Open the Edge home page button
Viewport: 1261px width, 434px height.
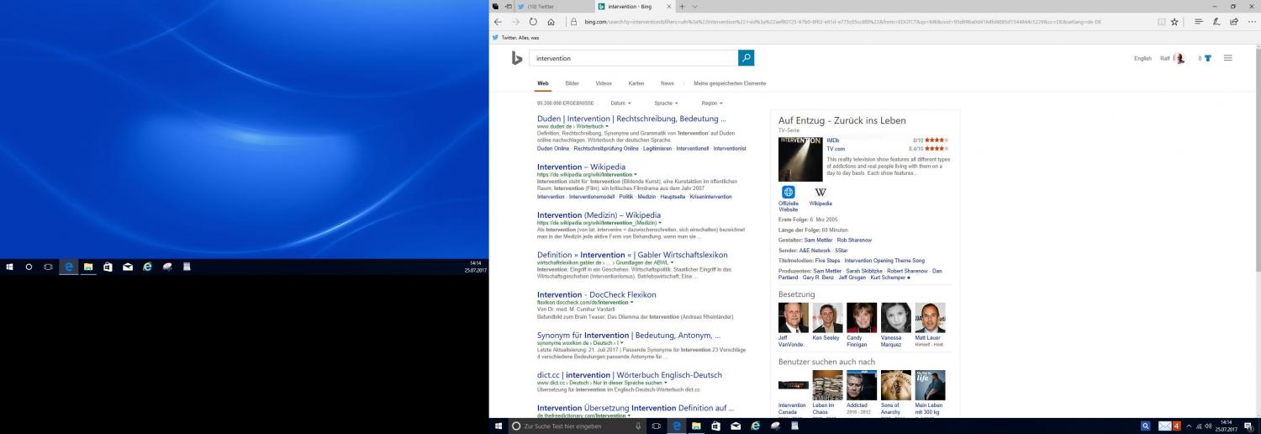pyautogui.click(x=551, y=22)
